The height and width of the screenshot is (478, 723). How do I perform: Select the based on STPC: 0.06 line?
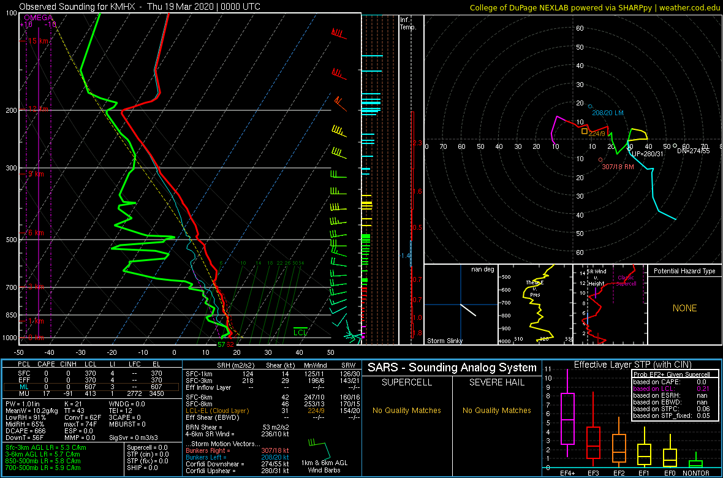point(673,409)
